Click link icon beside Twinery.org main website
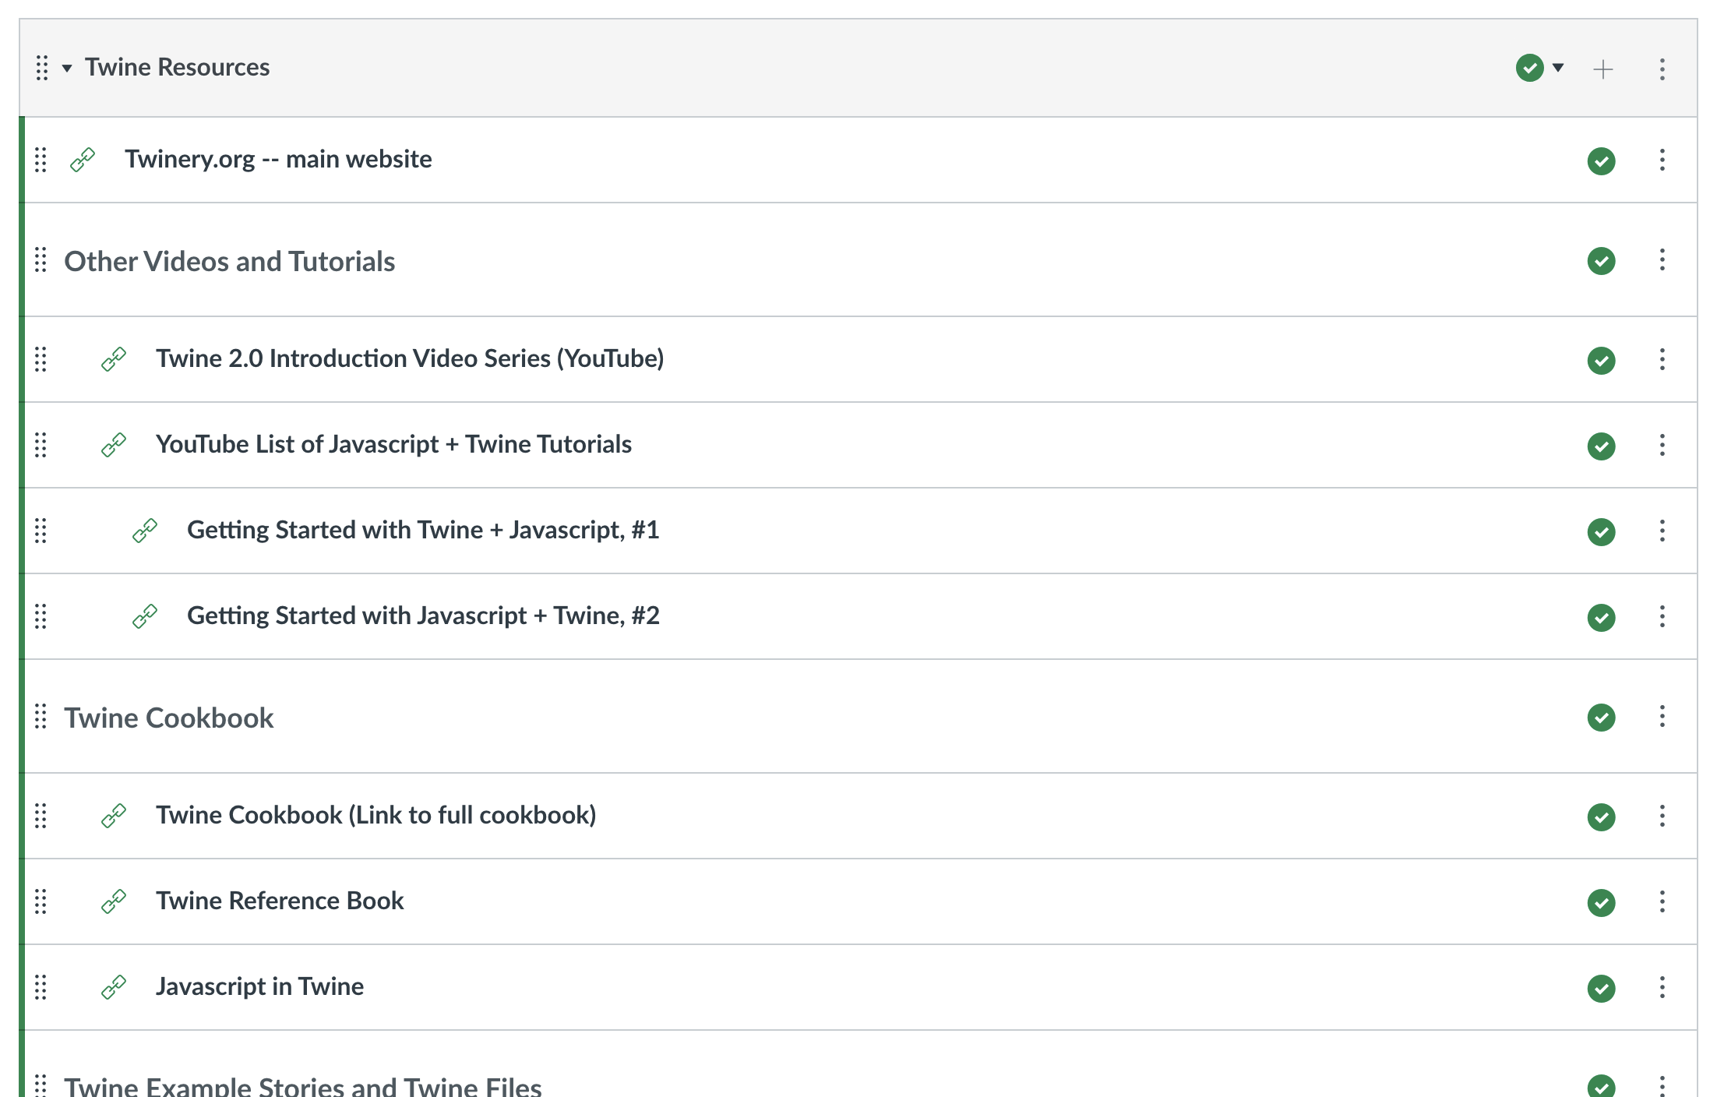Image resolution: width=1717 pixels, height=1097 pixels. point(83,160)
